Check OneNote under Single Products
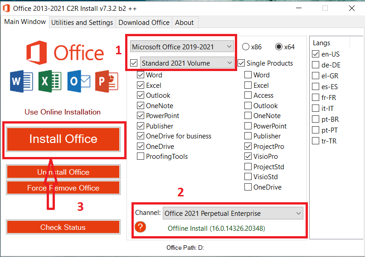Screen dimensions: 365x257 (x=248, y=116)
